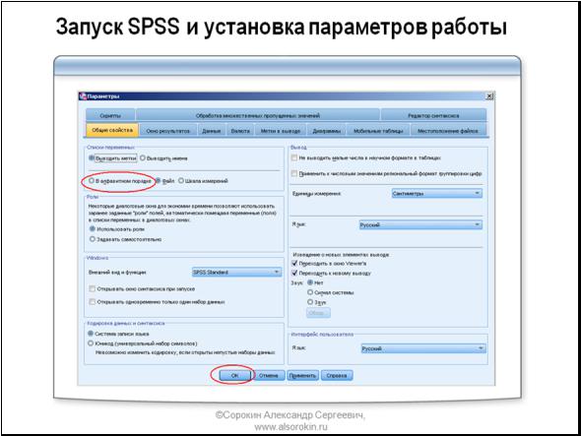The height and width of the screenshot is (436, 581).
Task: Open the Мобильные таблицы tab
Action: point(378,131)
